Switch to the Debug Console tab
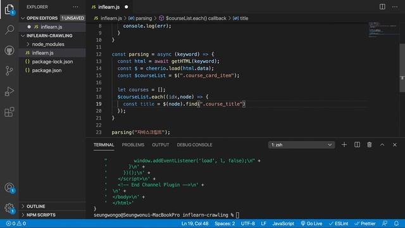The image size is (405, 228). click(x=194, y=145)
